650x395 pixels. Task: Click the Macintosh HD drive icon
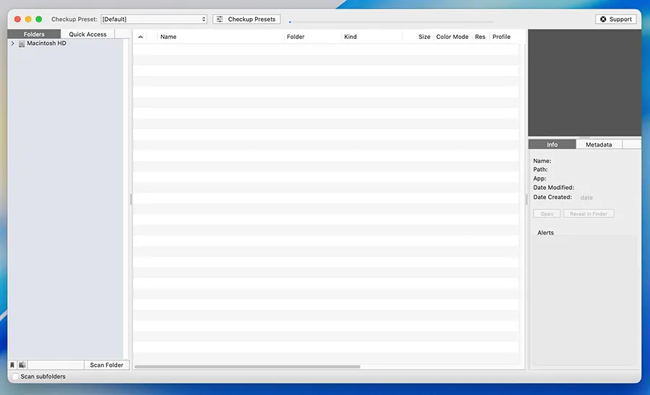22,43
